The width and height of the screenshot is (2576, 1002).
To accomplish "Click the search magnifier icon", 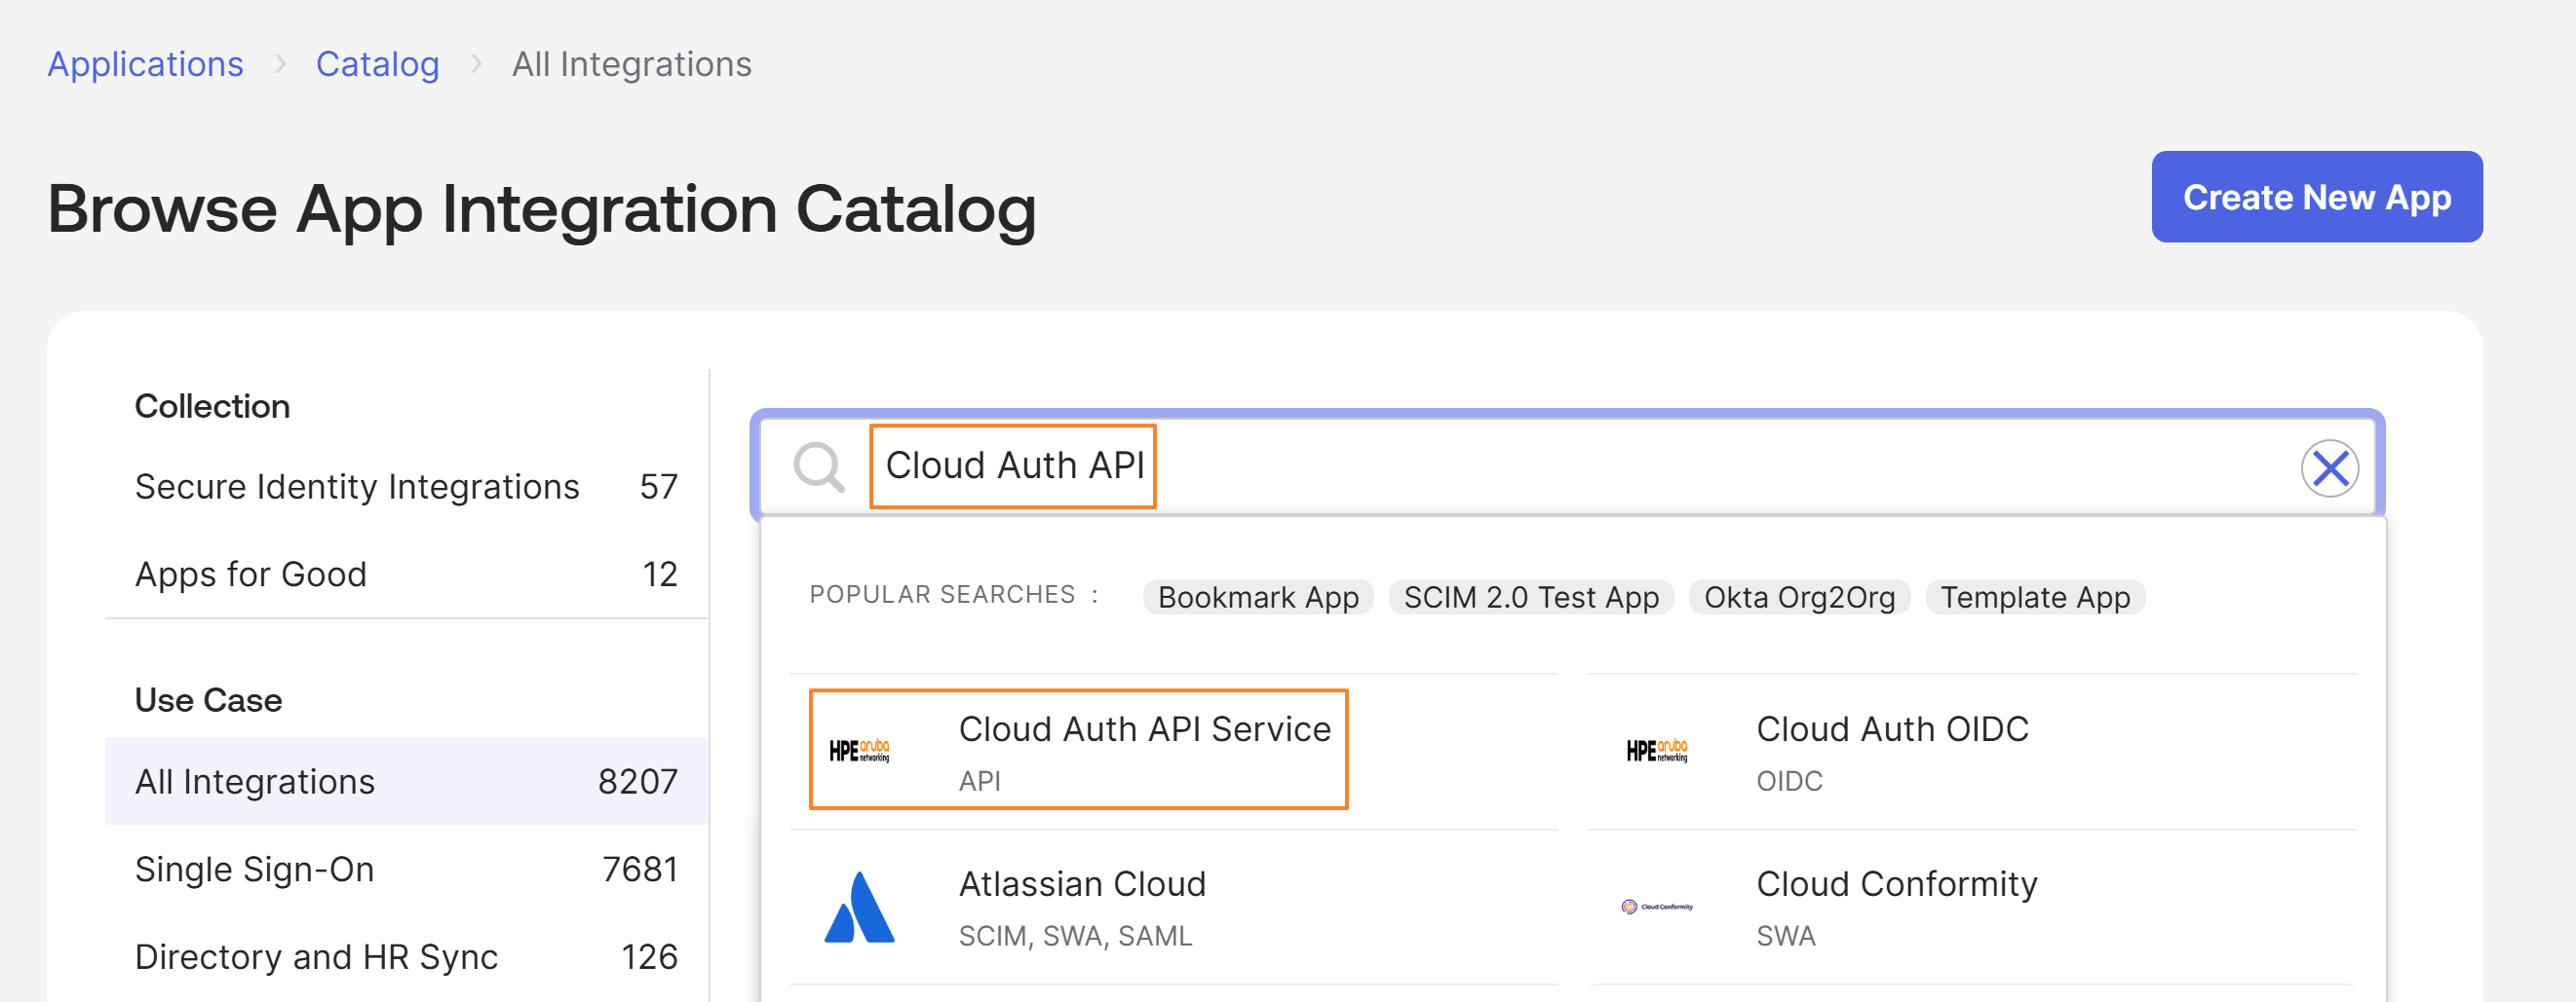I will [x=819, y=466].
